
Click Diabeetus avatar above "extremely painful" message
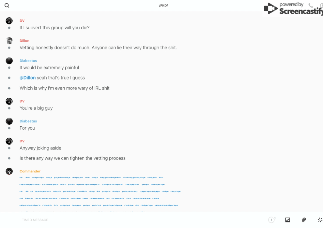pos(9,61)
